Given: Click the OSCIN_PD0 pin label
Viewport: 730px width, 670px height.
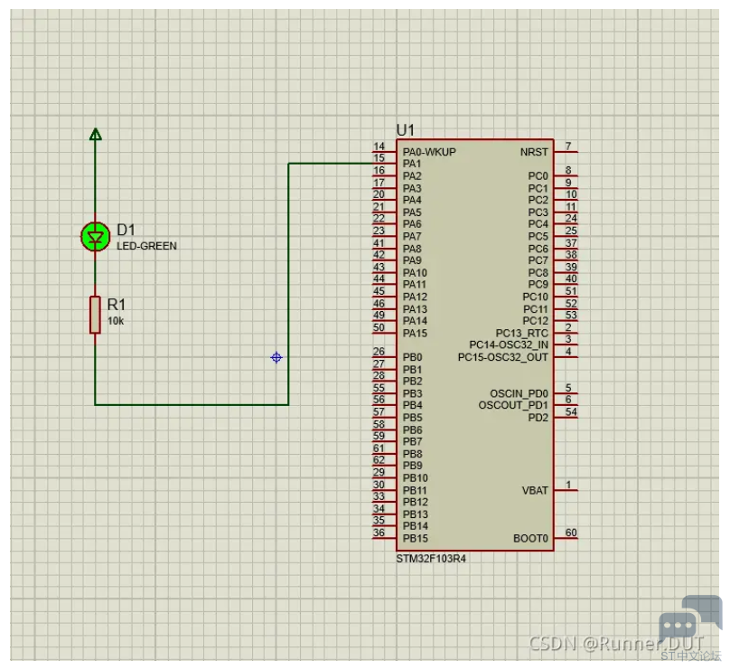Looking at the screenshot, I should (x=519, y=393).
